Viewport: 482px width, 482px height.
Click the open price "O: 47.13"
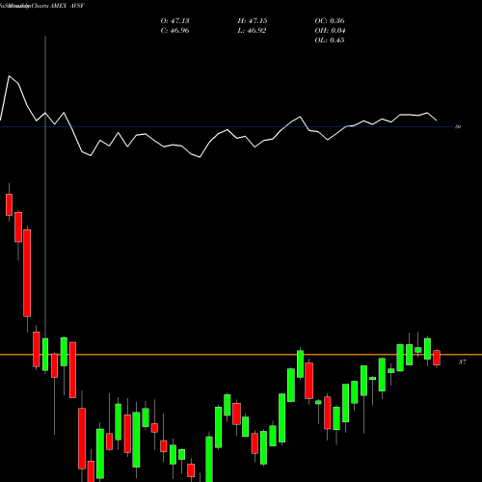tap(174, 21)
